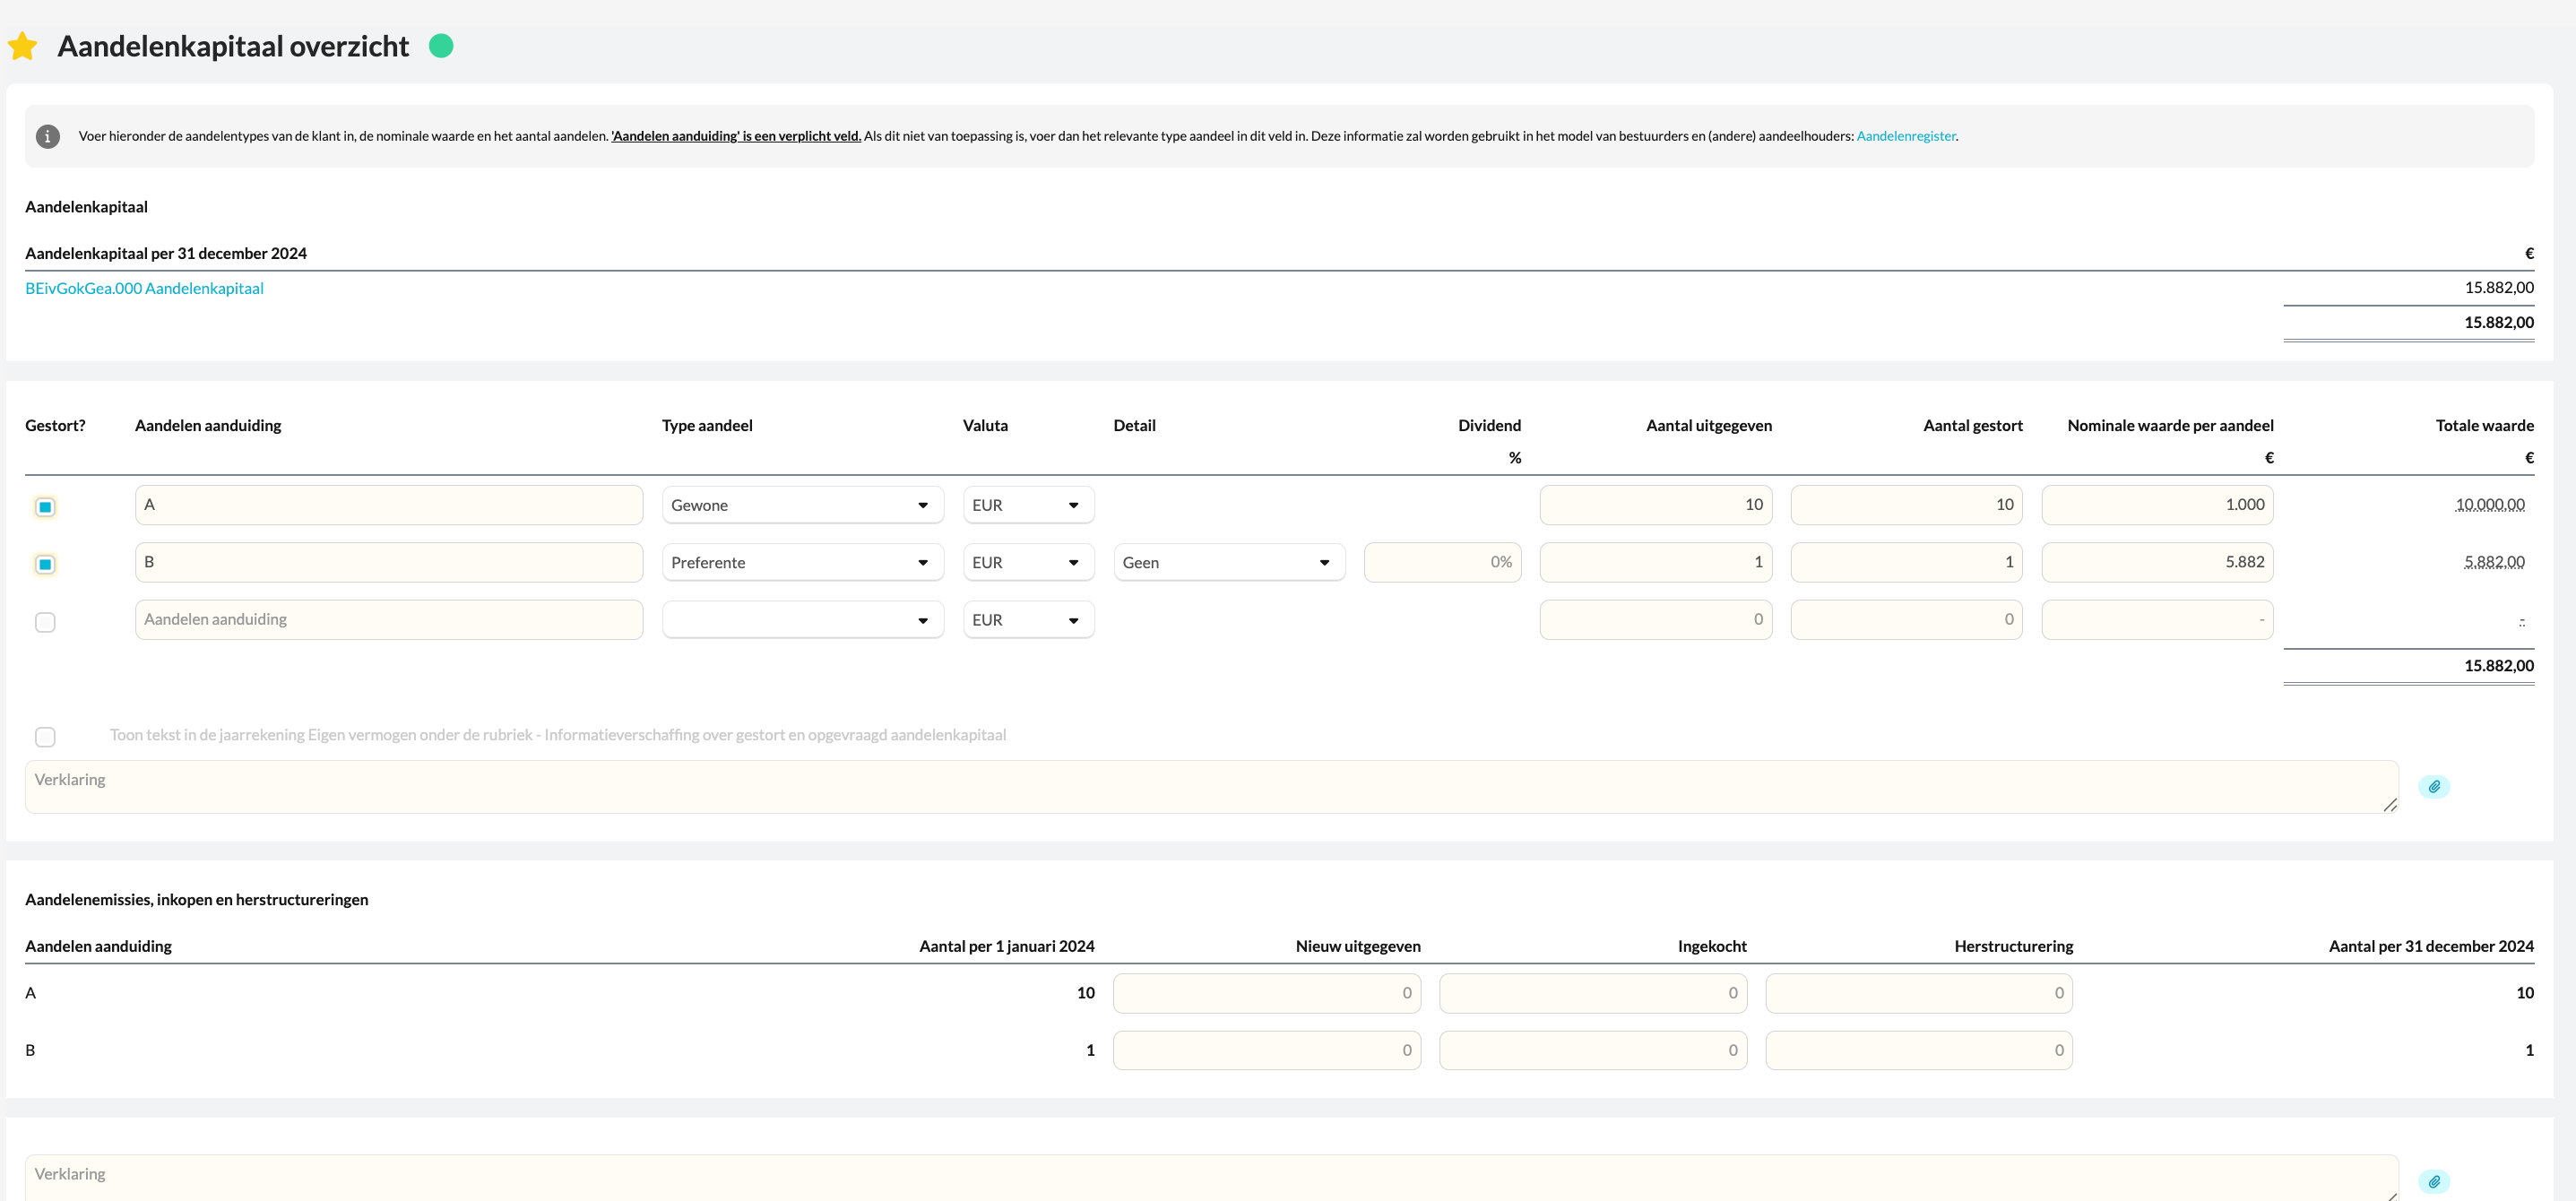Open the Gewone type aandeel dropdown

802,505
